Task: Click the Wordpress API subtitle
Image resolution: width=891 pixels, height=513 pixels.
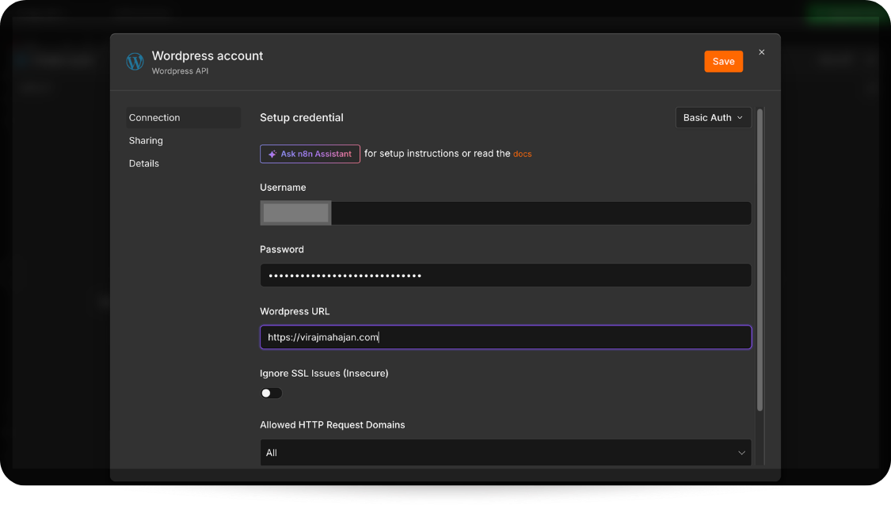Action: 180,71
